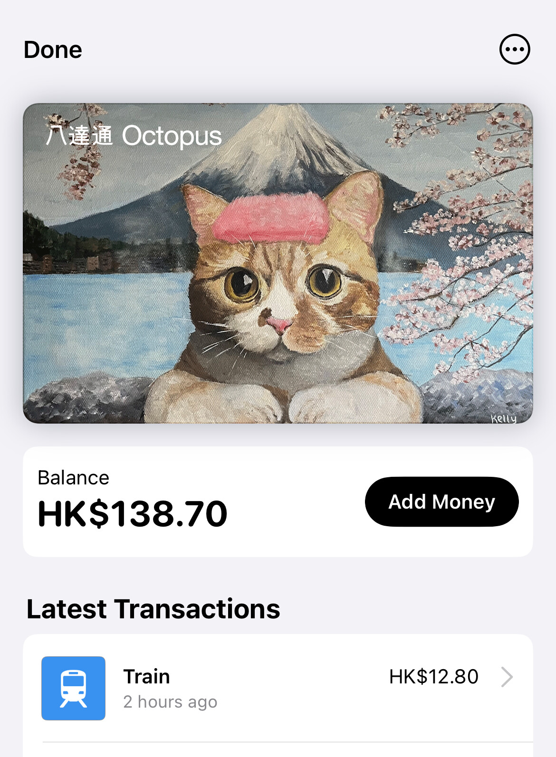Open the more options ellipsis icon
The image size is (556, 757).
tap(515, 49)
